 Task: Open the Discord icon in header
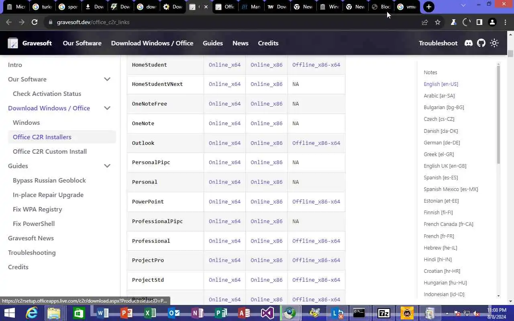click(469, 43)
